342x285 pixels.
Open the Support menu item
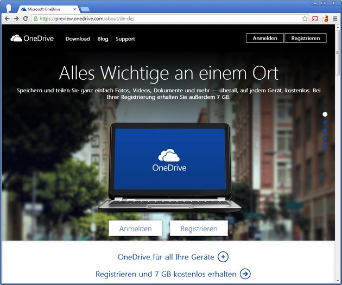click(125, 39)
